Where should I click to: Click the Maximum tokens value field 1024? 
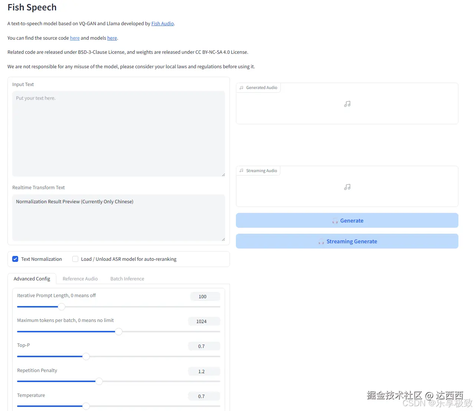pos(204,321)
